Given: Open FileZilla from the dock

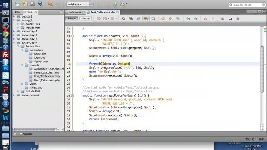Looking at the screenshot, I should click(x=5, y=55).
